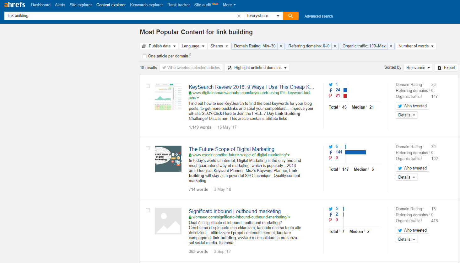Click Who tweeted for Significato inbound result
The height and width of the screenshot is (263, 460).
pos(412,230)
